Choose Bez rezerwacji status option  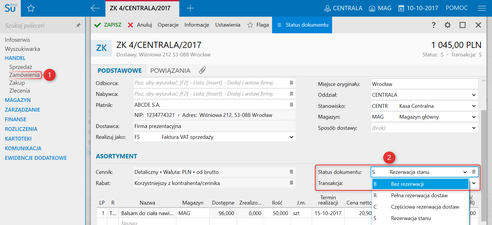tap(420, 184)
